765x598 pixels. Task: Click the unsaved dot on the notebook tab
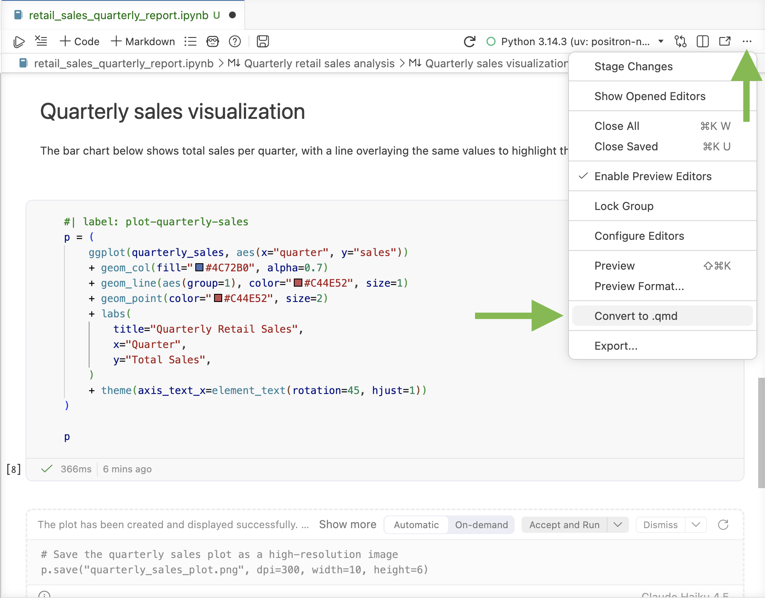232,15
